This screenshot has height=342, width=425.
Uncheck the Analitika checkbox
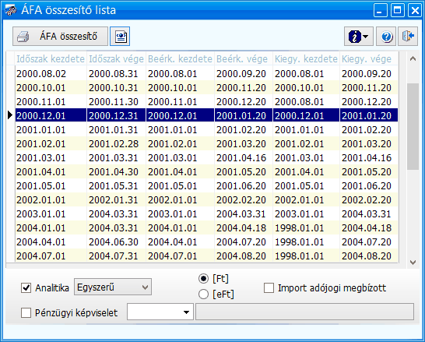coord(26,287)
